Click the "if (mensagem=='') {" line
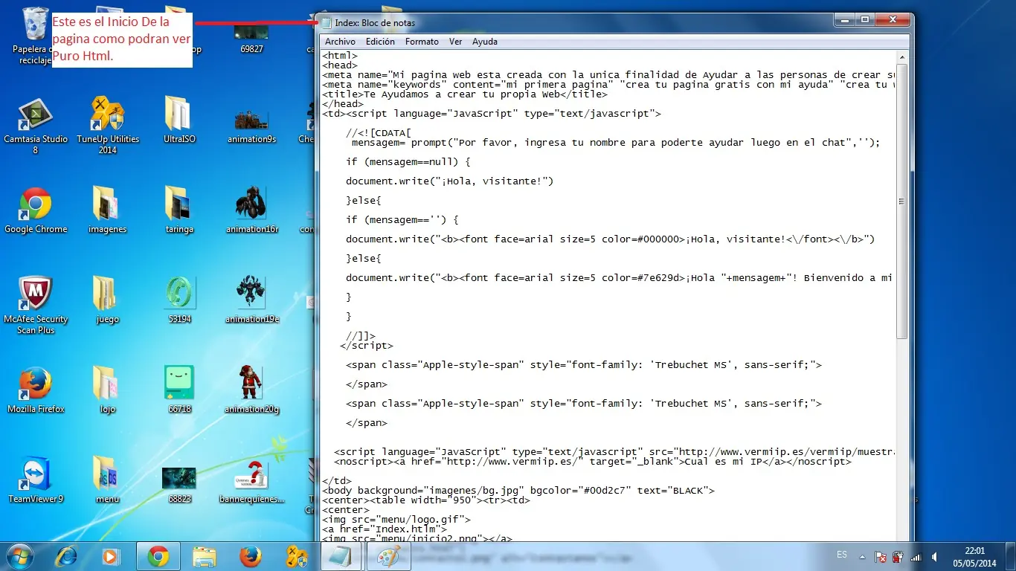 [402, 219]
